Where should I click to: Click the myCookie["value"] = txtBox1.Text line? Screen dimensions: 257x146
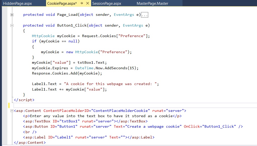coord(69,62)
